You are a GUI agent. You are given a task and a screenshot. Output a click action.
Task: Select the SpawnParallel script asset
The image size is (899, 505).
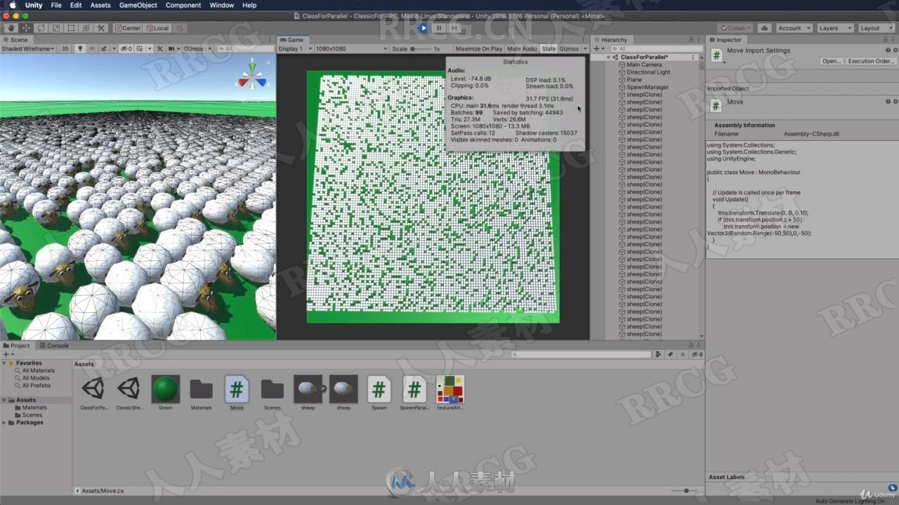click(414, 389)
